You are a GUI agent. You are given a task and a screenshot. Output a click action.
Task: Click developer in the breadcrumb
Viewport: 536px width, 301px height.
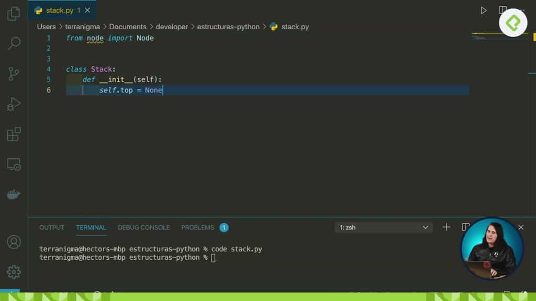point(172,27)
